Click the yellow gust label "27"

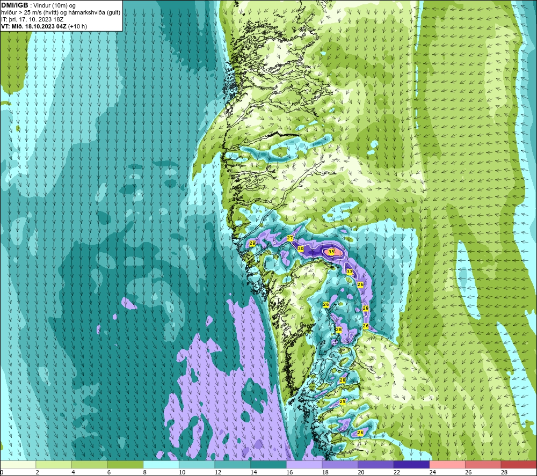pyautogui.click(x=290, y=238)
